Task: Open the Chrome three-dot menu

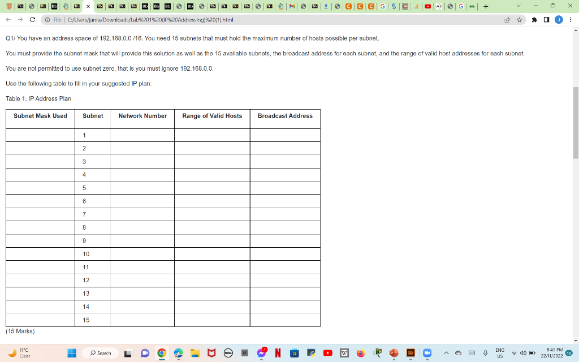Action: click(570, 19)
